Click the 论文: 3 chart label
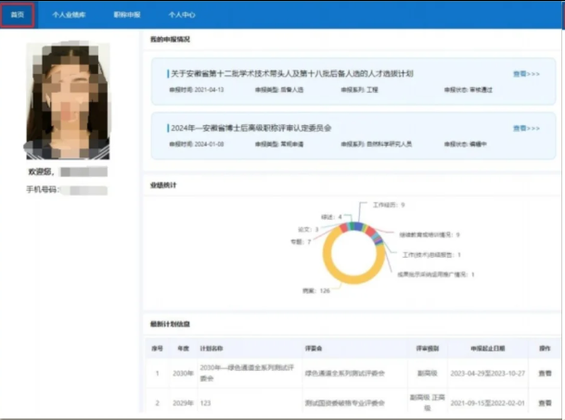The height and width of the screenshot is (420, 565). pos(308,229)
